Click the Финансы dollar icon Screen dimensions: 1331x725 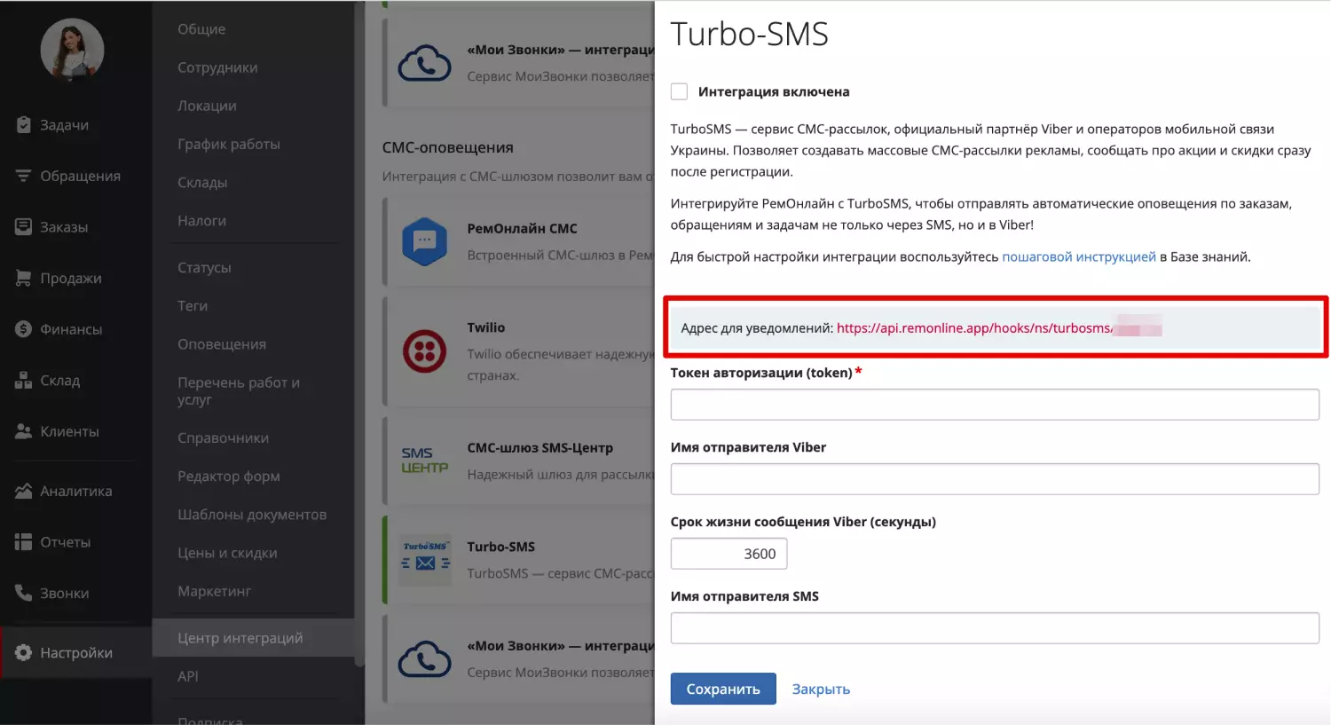24,329
